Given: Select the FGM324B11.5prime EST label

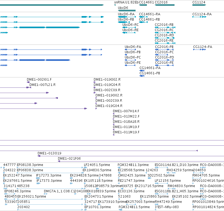Looking at the screenshot, I should point(134,207).
